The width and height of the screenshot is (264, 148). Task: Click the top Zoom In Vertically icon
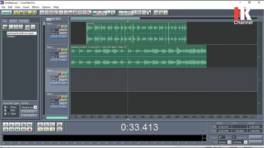click(x=59, y=125)
